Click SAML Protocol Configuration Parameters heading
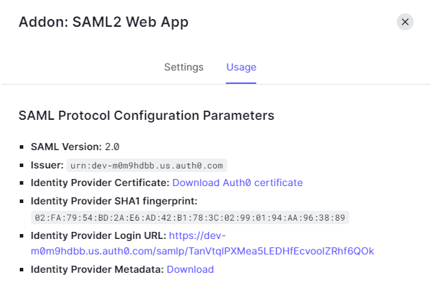The width and height of the screenshot is (432, 289). point(146,116)
